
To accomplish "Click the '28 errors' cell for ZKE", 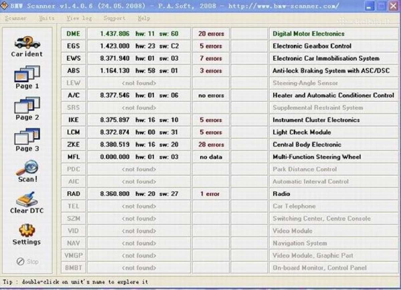I will pyautogui.click(x=211, y=145).
